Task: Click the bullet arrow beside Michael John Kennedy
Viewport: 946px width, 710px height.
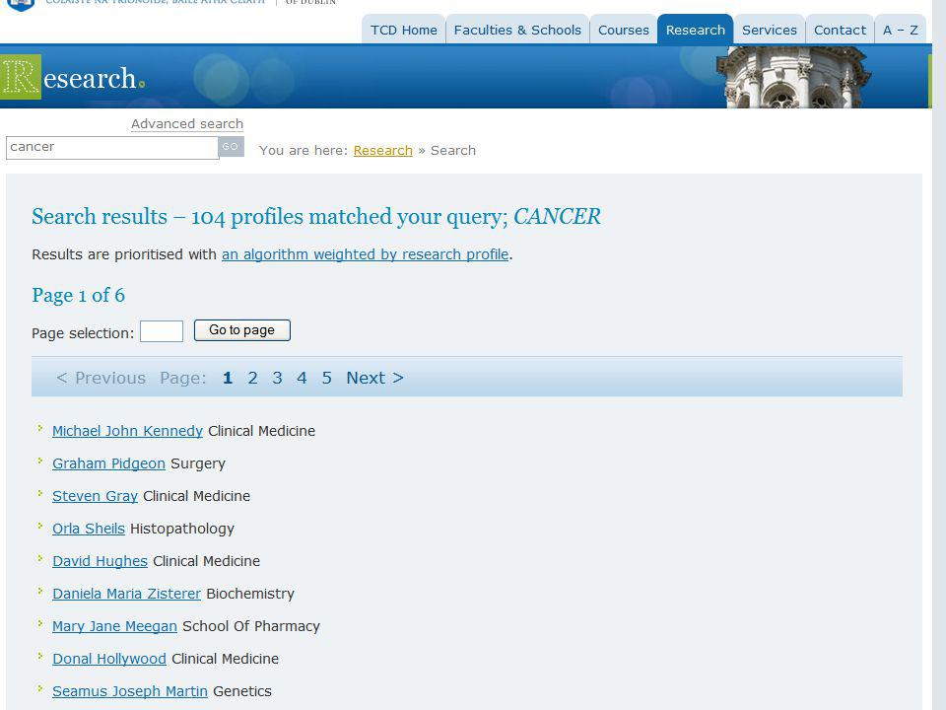Action: click(x=39, y=428)
